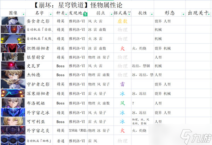The width and height of the screenshot is (212, 145).
Task: Select the 自动机兵「齿狼」 portrait image
Action: tap(13, 29)
